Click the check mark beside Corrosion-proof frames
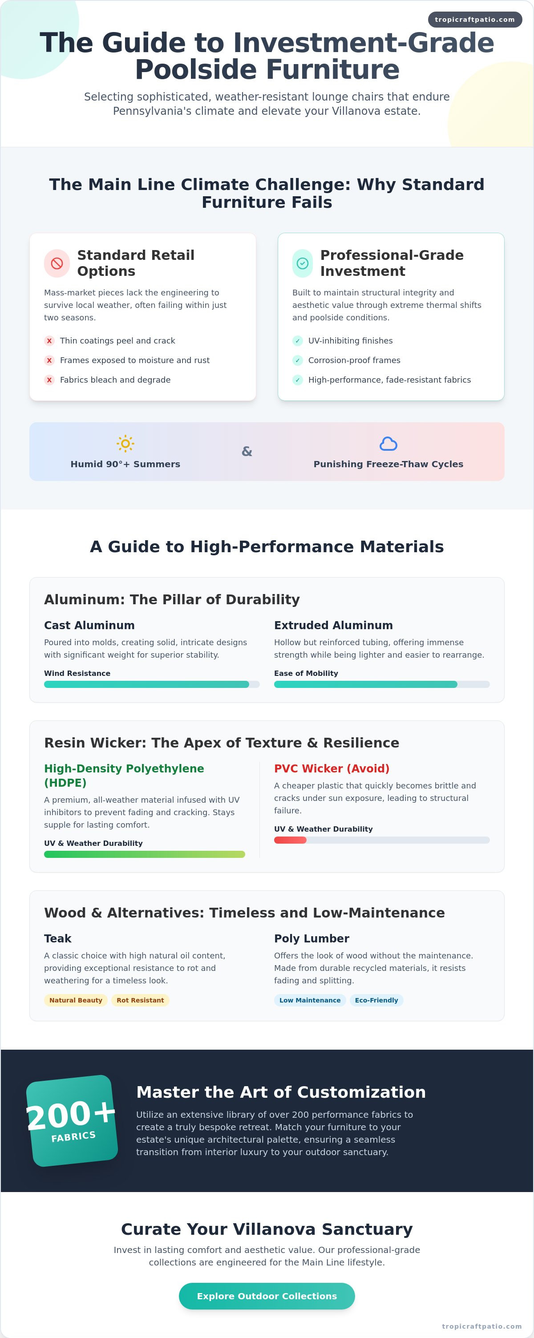 tap(298, 360)
